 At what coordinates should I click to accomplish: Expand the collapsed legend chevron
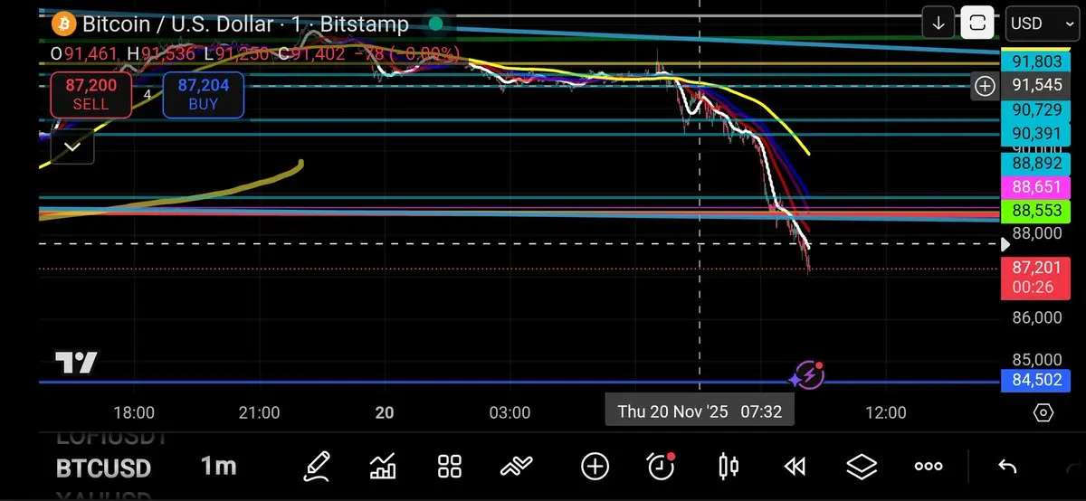coord(72,147)
